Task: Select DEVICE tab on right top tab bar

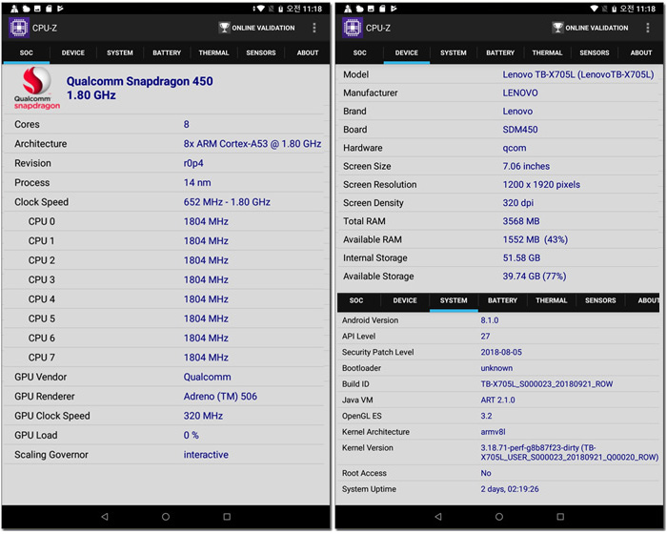Action: tap(406, 52)
